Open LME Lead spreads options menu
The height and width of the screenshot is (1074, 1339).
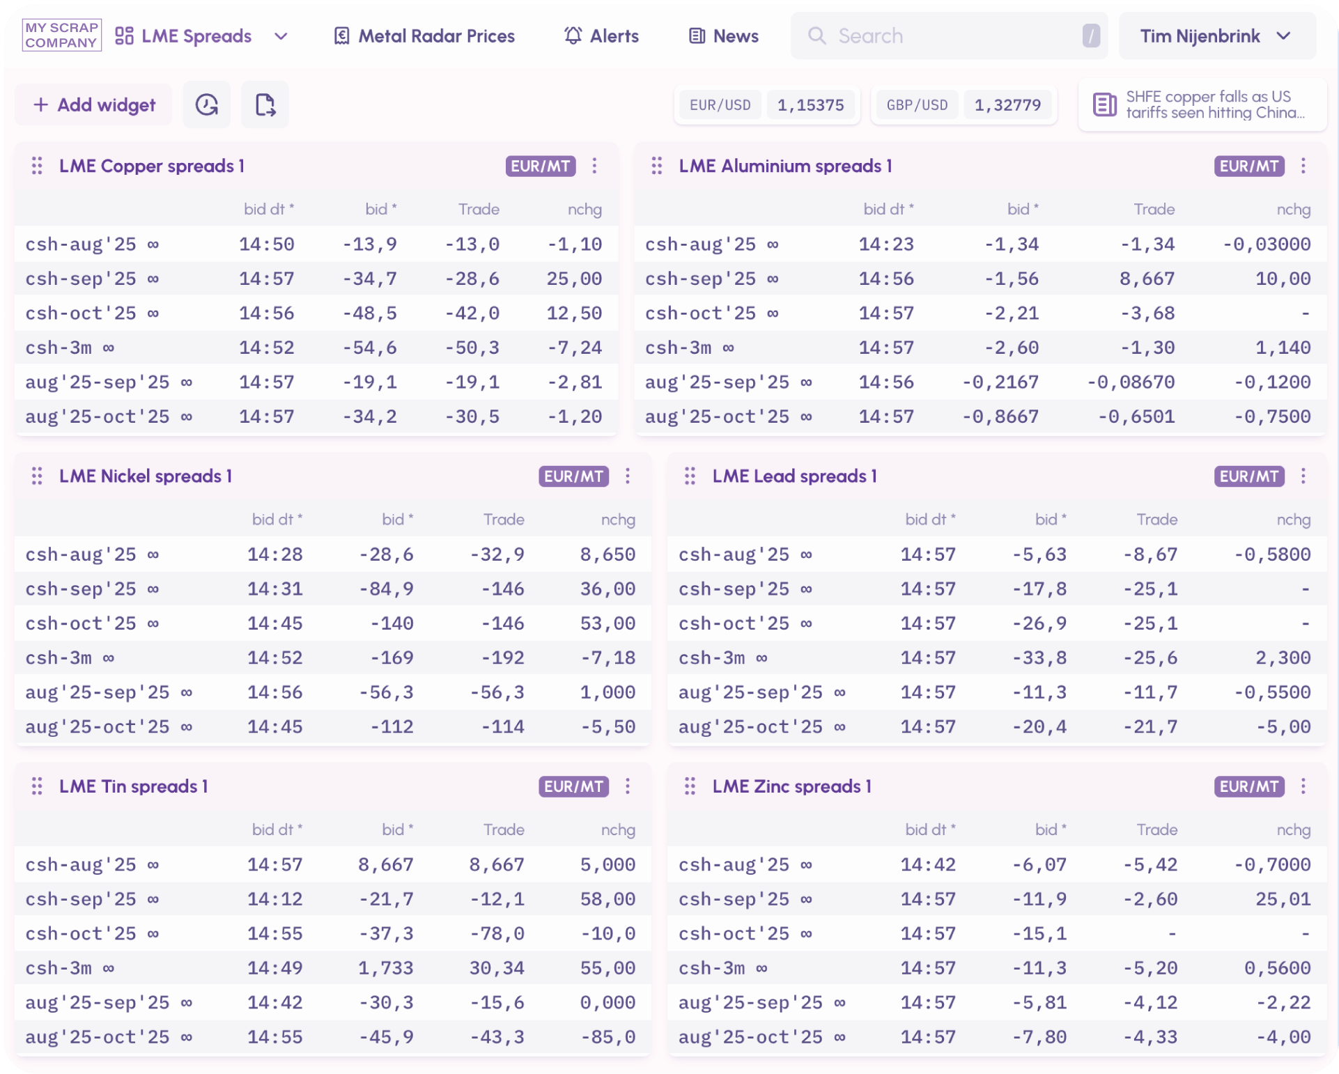pyautogui.click(x=1303, y=476)
